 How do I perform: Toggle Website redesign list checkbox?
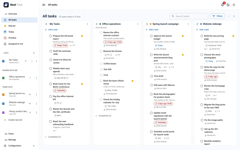(x=3, y=104)
